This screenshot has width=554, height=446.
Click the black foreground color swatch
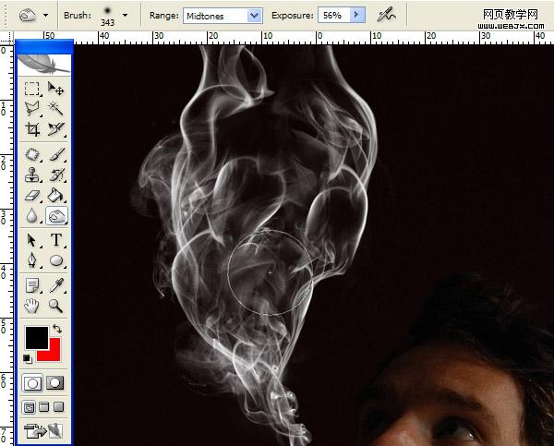coord(36,338)
